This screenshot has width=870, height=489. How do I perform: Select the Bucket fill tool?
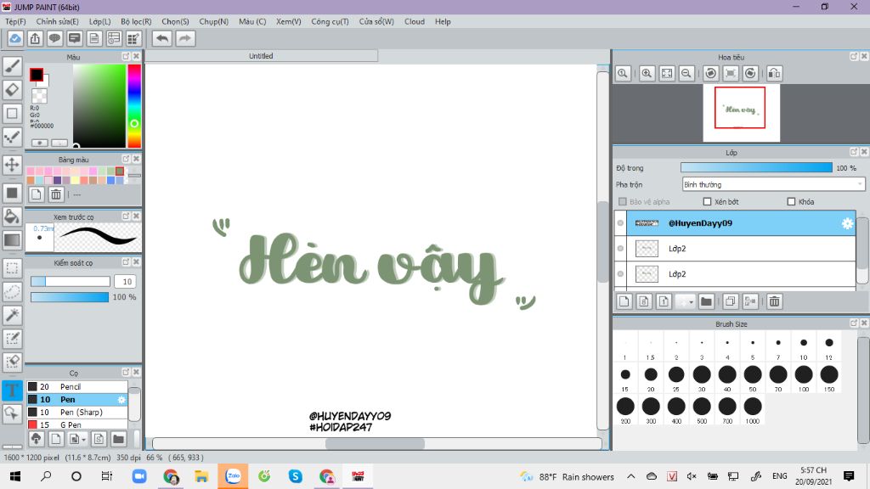coord(12,216)
